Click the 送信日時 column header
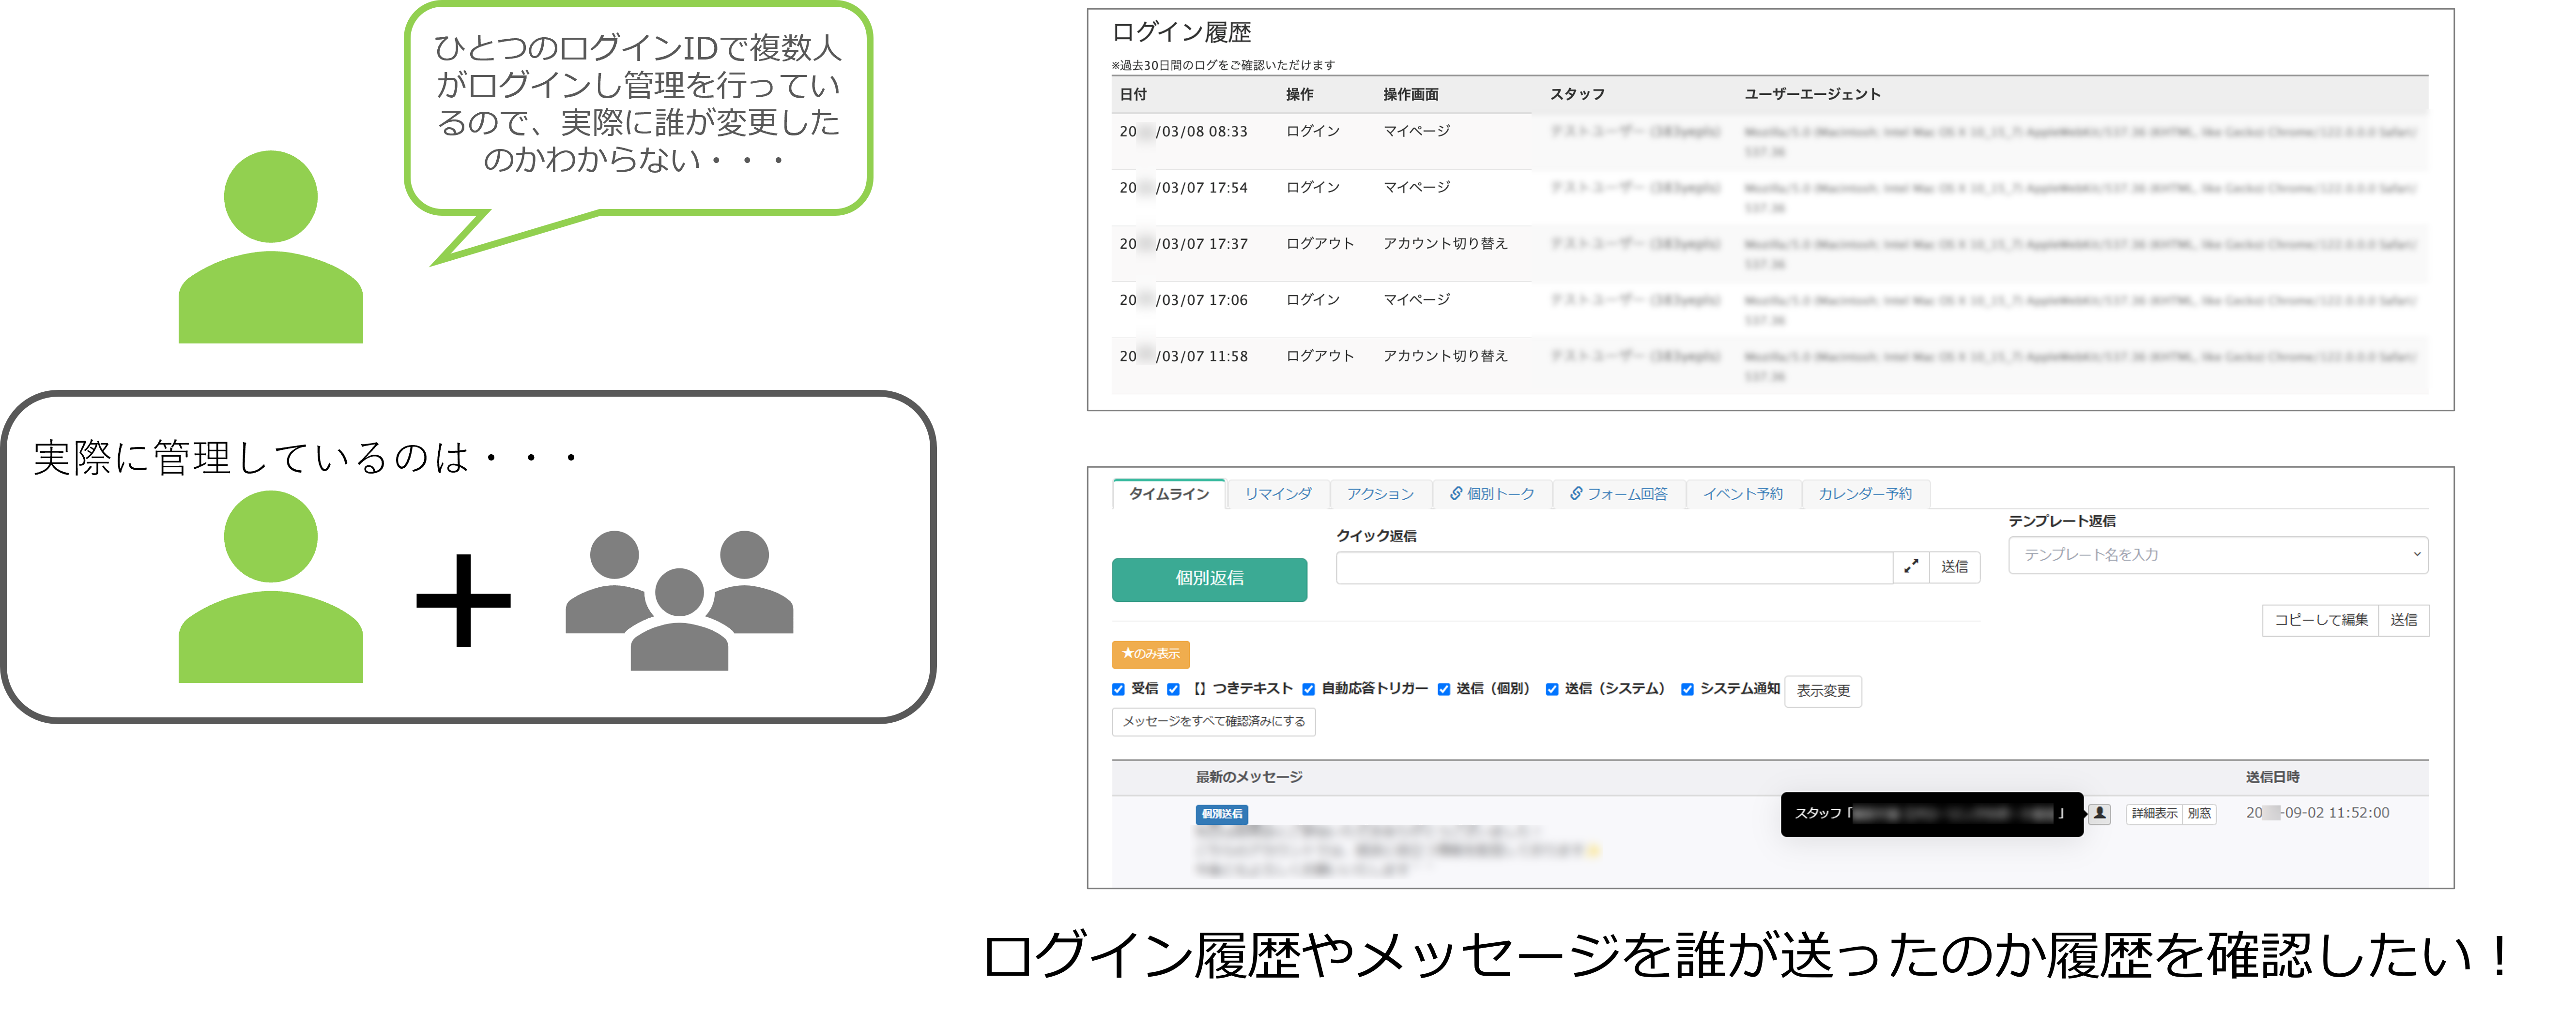Viewport: 2576px width, 1026px height. click(x=2272, y=776)
